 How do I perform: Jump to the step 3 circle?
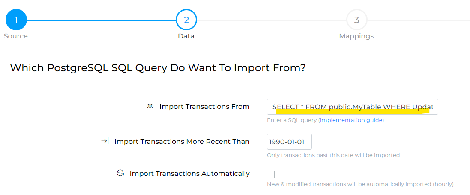[x=357, y=20]
